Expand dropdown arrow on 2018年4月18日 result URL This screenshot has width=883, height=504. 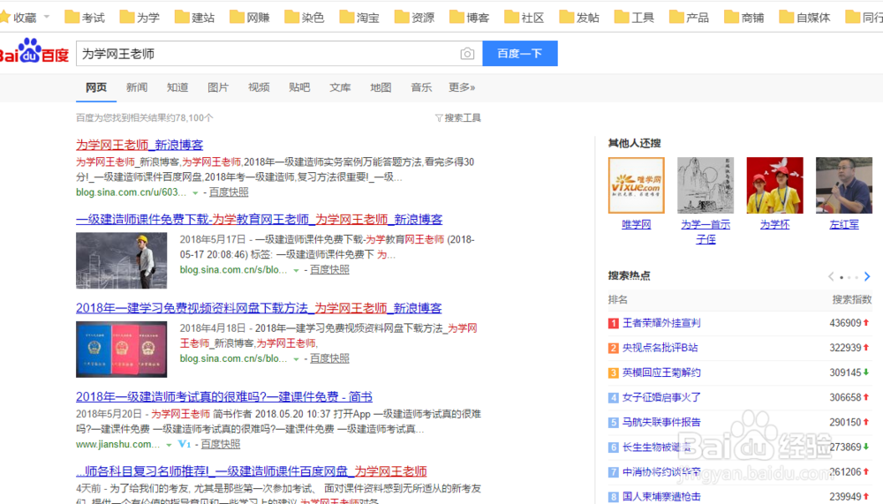pos(296,358)
